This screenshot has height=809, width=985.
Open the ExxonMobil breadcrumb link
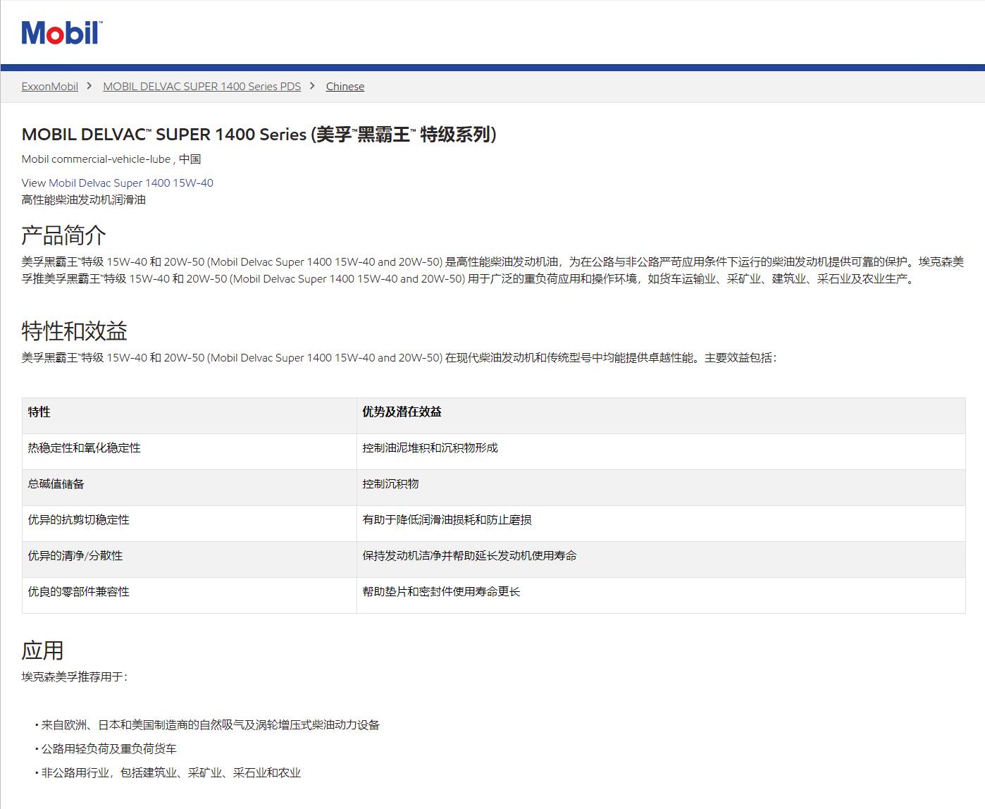click(49, 86)
